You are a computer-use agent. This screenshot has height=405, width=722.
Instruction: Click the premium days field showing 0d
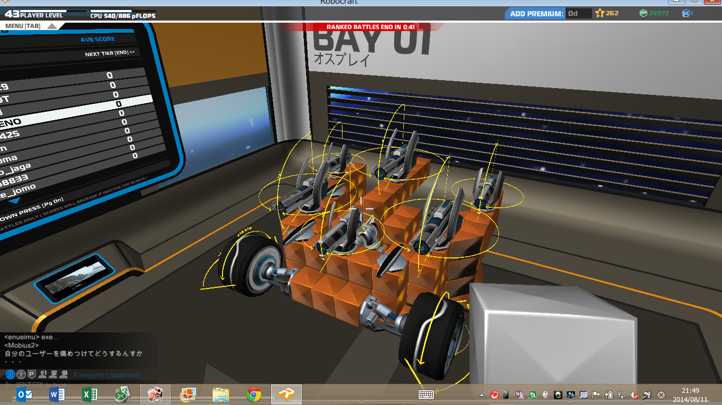[578, 14]
